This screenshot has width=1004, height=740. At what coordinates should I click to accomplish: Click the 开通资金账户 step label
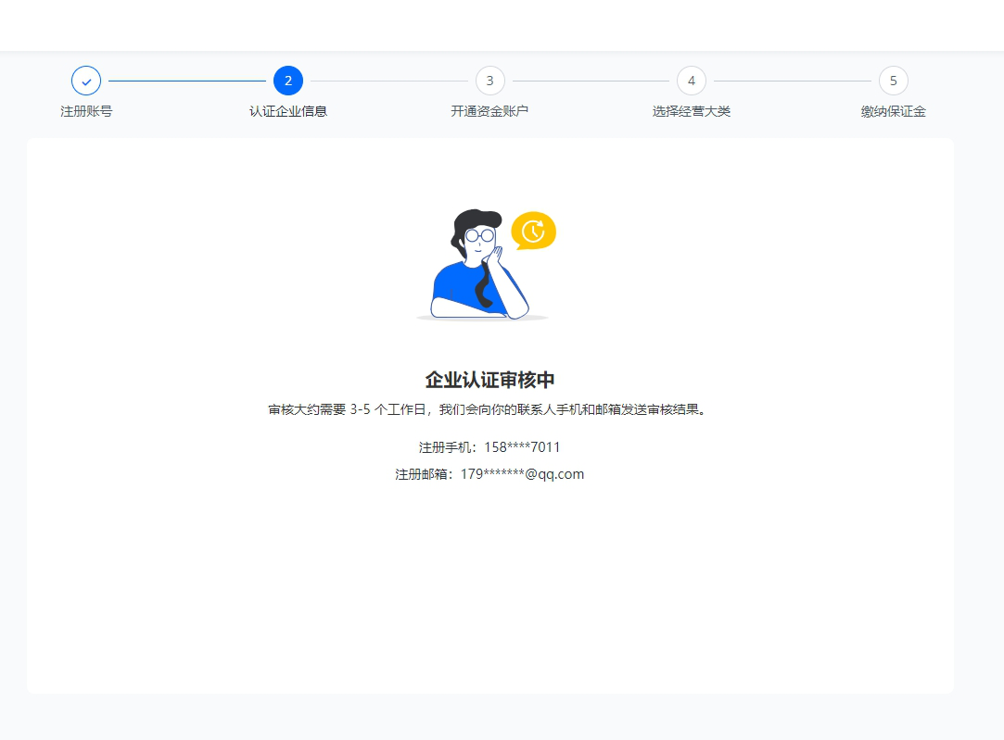coord(489,111)
